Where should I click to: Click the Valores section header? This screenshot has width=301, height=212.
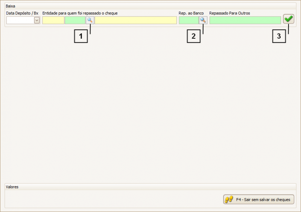tap(12, 187)
